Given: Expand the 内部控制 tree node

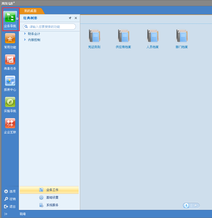Looking at the screenshot, I should (25, 40).
